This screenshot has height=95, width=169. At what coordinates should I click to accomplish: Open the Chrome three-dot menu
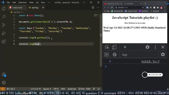click(x=165, y=8)
